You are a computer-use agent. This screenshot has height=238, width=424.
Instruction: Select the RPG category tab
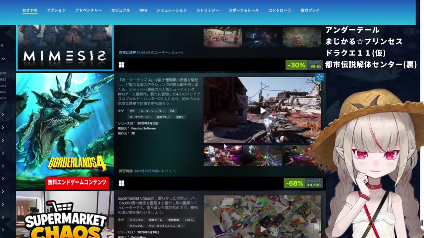click(143, 10)
